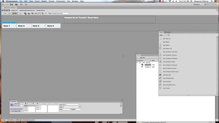Image resolution: width=219 pixels, height=123 pixels.
Task: Insert a Spry Region
Action: tap(166, 42)
